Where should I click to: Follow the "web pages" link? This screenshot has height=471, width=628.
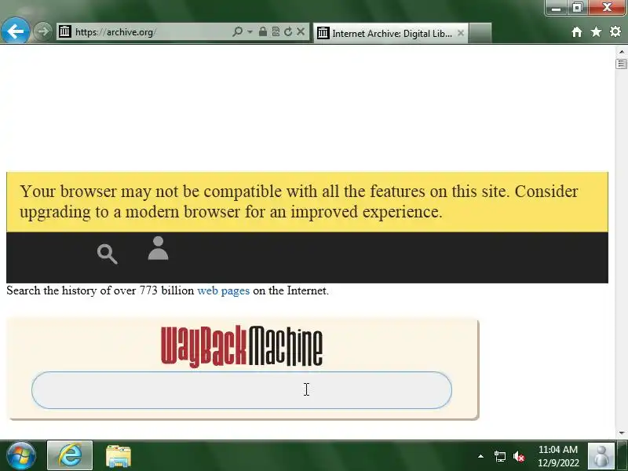click(224, 290)
